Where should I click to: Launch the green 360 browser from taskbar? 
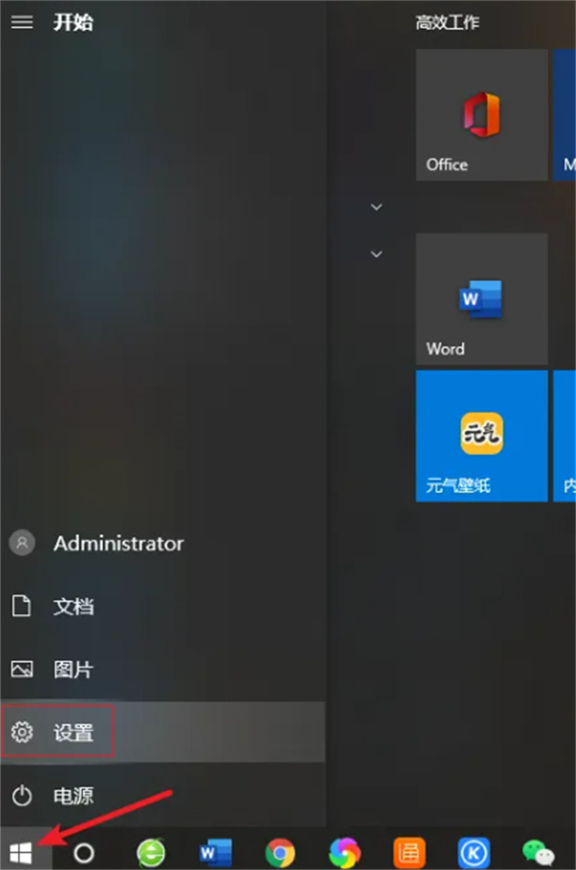click(x=151, y=853)
